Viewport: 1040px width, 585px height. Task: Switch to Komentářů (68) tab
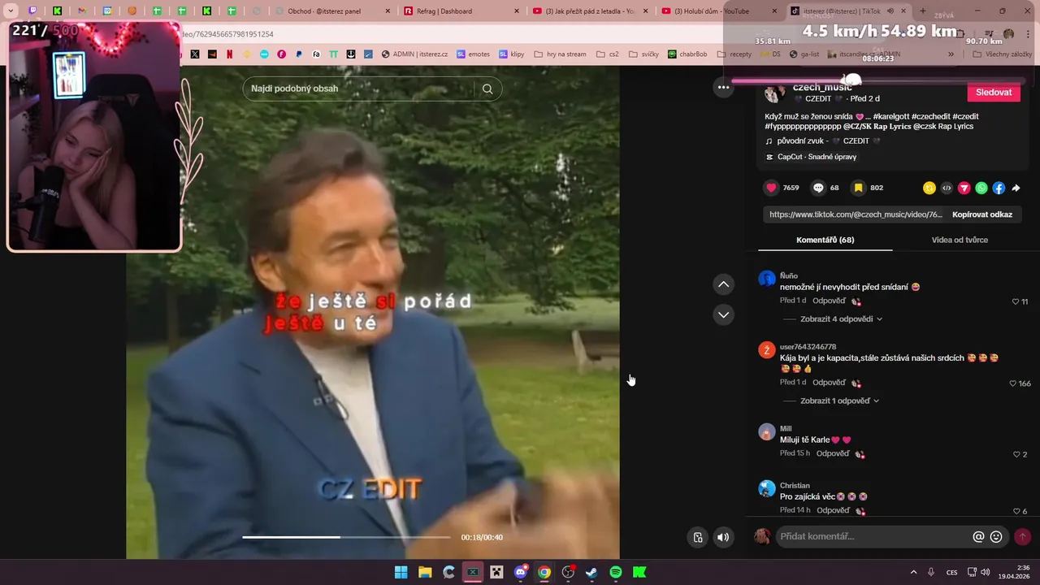pyautogui.click(x=825, y=240)
